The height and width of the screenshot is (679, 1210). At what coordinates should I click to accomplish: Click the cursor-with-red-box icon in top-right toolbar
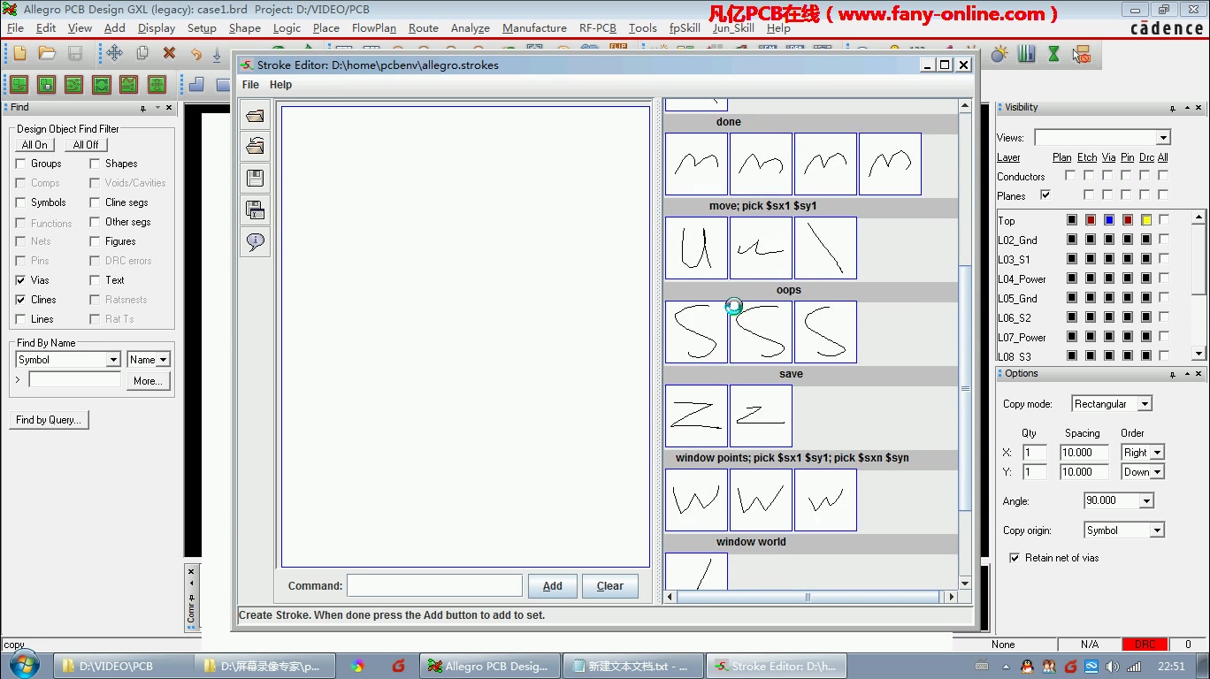1081,55
